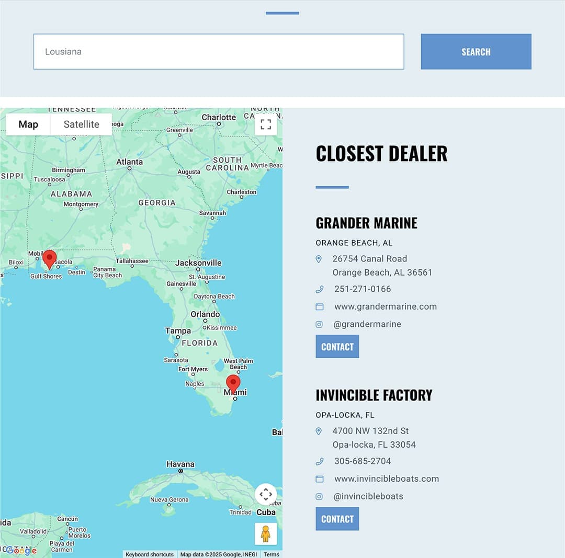565x558 pixels.
Task: Toggle fullscreen map view
Action: 266,124
